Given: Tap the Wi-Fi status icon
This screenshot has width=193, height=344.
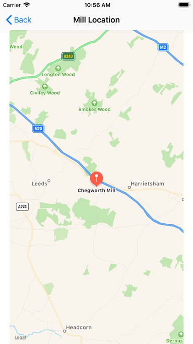Looking at the screenshot, I should [27, 5].
